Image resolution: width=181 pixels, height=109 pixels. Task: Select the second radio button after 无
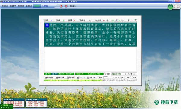(x=119, y=77)
